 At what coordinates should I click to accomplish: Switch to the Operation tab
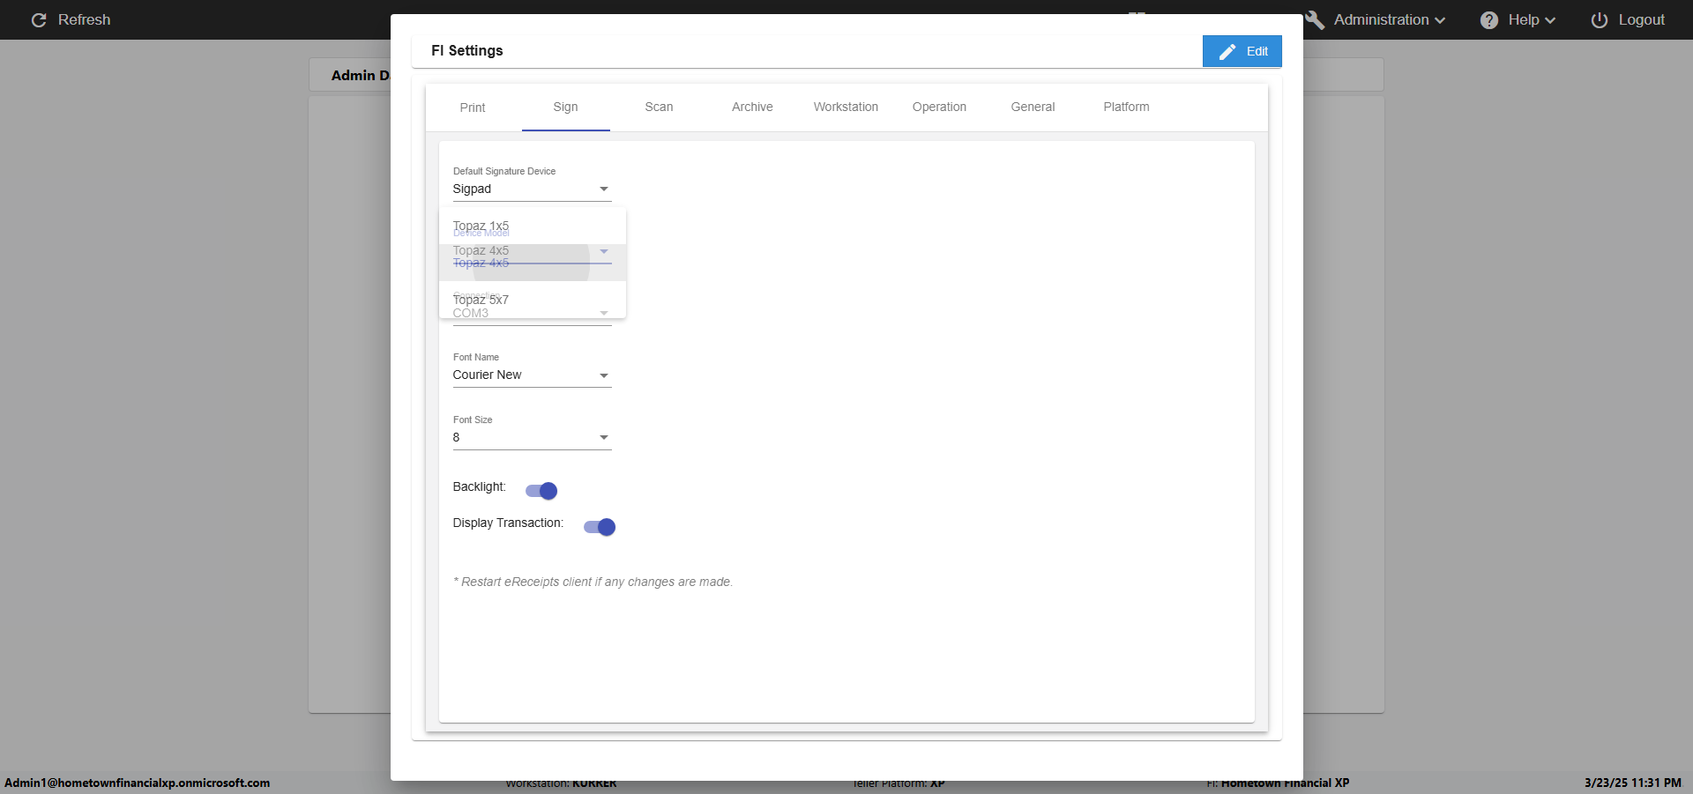939,108
